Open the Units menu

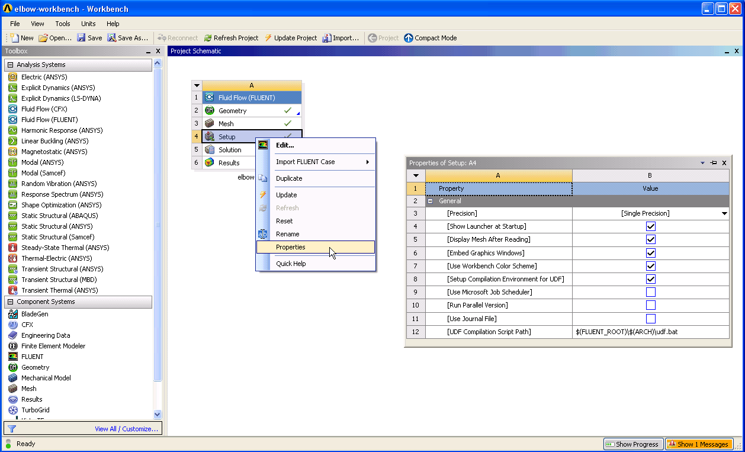(88, 24)
